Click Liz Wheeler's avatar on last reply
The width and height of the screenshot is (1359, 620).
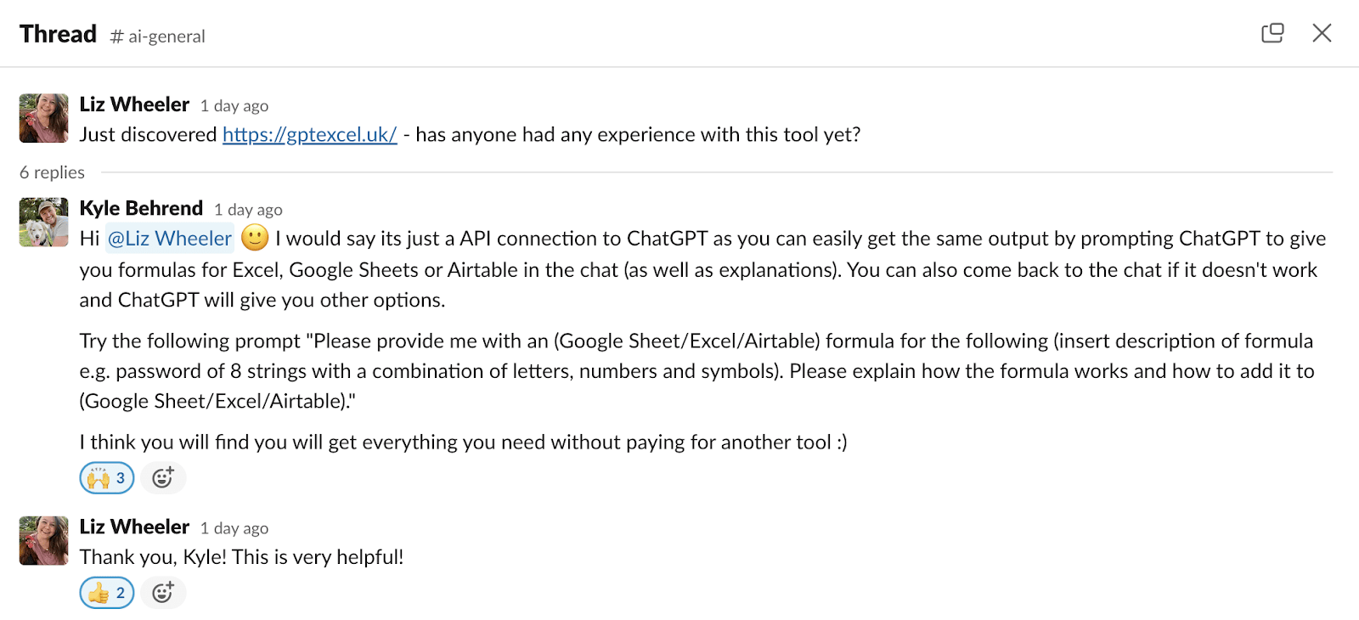coord(43,540)
